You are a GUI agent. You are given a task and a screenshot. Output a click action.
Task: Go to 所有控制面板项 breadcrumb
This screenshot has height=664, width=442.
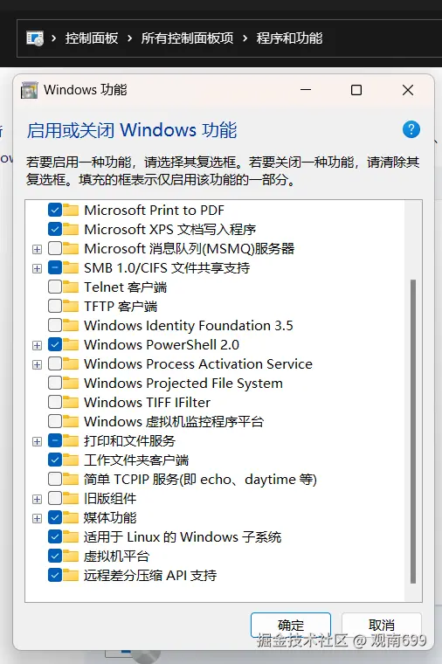pos(187,38)
